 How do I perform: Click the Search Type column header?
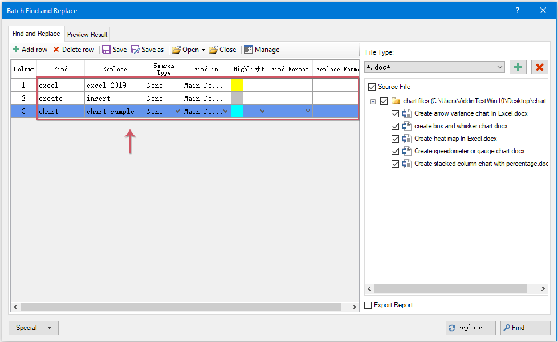(164, 69)
